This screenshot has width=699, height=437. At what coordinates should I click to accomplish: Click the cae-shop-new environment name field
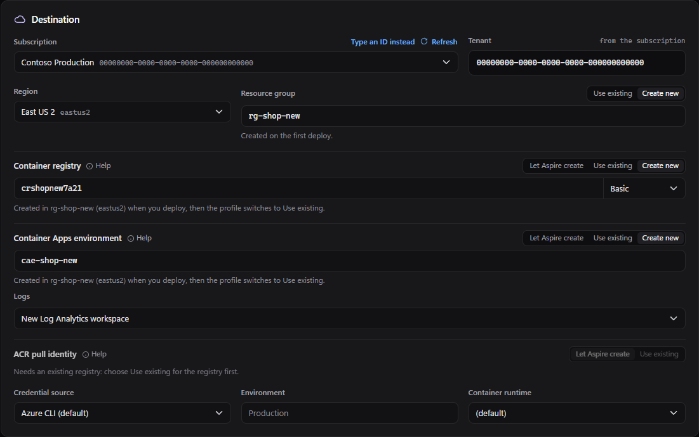click(349, 261)
